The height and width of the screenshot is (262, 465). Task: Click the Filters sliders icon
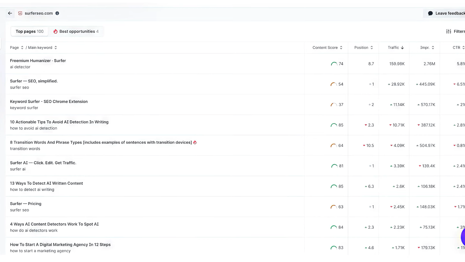point(449,31)
